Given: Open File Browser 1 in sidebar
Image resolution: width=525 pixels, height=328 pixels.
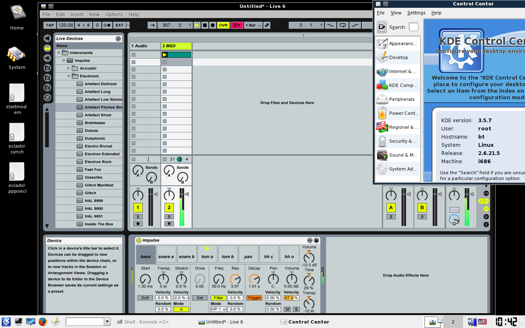Looking at the screenshot, I should (x=47, y=68).
